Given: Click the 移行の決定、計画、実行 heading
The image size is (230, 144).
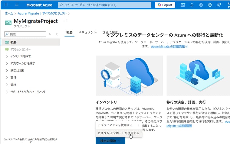Looking at the screenshot, I should pyautogui.click(x=186, y=102).
